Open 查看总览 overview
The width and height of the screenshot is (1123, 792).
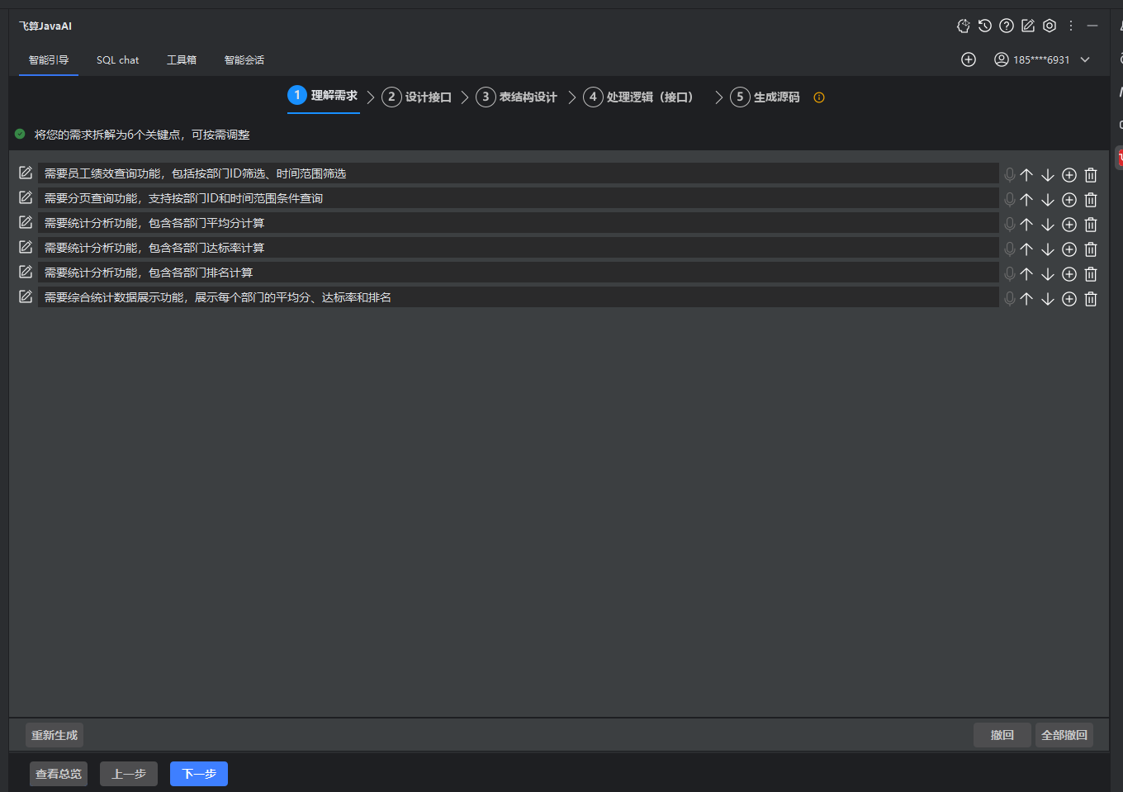59,774
